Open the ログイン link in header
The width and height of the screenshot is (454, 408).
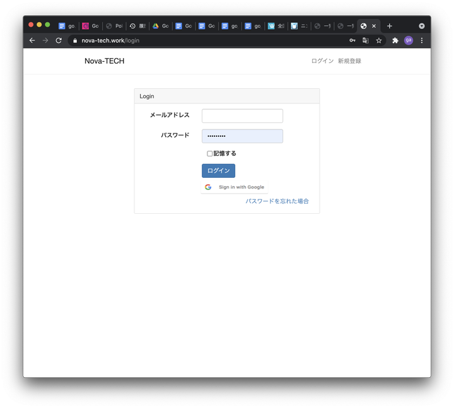[322, 61]
